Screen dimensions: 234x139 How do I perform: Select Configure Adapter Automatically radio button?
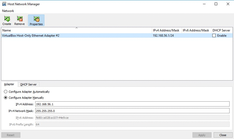5,92
